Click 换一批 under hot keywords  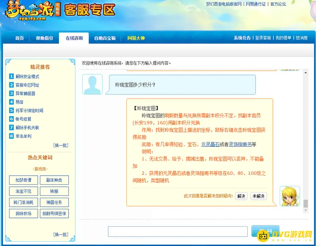[61, 234]
